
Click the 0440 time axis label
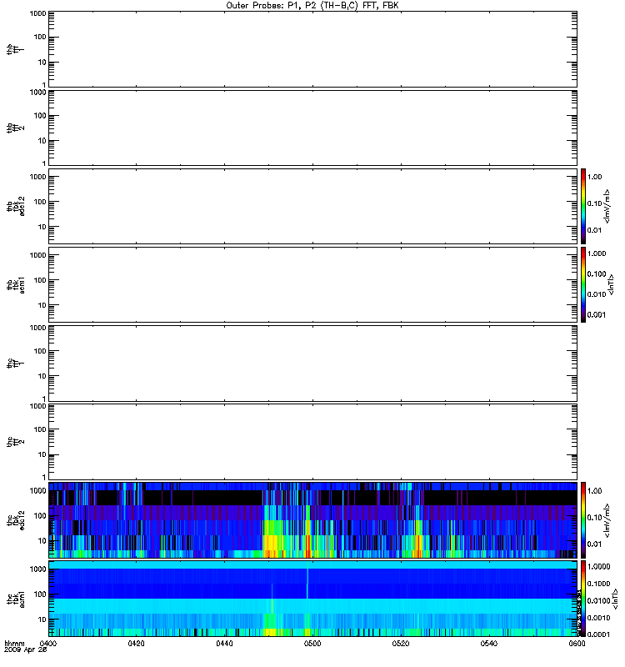coord(224,643)
